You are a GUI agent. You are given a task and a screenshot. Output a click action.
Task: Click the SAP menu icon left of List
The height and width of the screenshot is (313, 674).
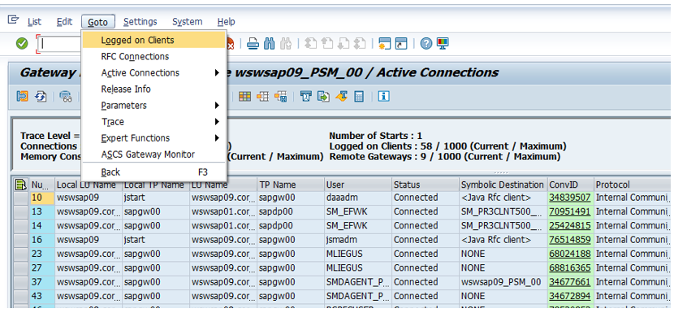pyautogui.click(x=14, y=20)
